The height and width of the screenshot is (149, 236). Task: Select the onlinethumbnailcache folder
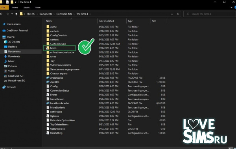tap(62, 52)
